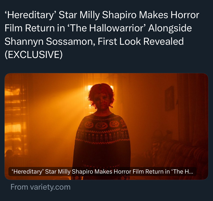This screenshot has width=213, height=201.
Task: Click the 'First Look Revealed' phrase
Action: (141, 41)
